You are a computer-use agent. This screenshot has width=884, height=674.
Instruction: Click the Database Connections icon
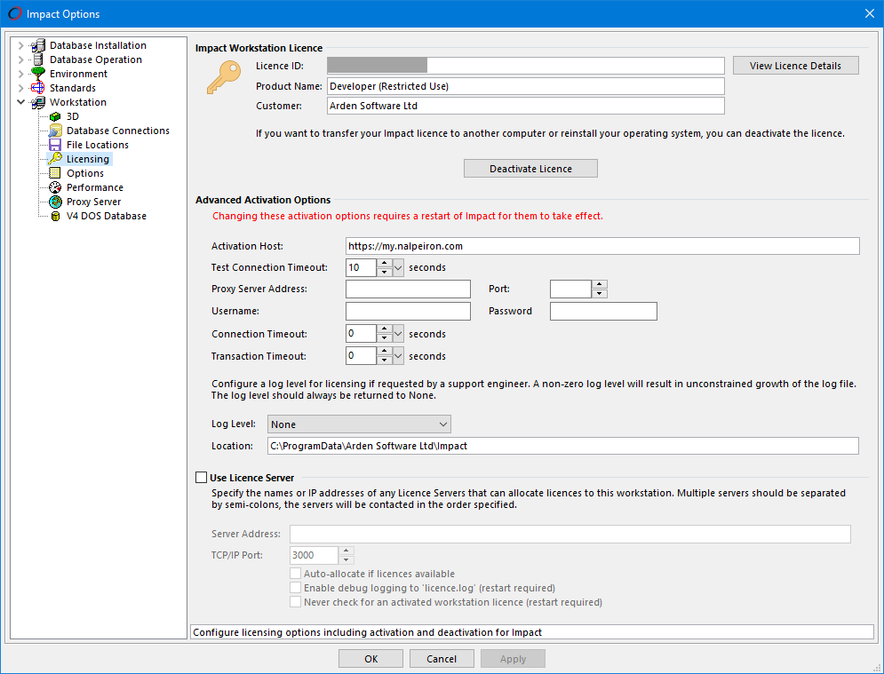[55, 131]
